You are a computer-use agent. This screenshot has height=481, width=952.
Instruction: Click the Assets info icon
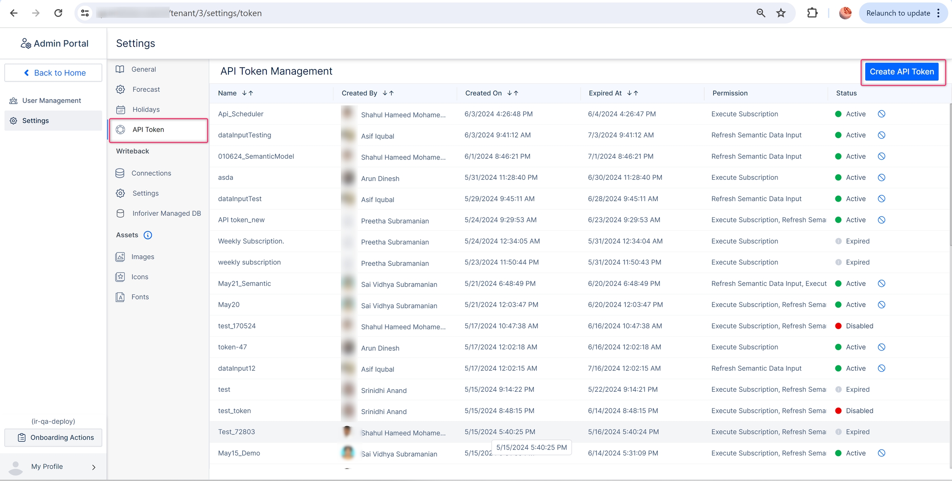148,235
